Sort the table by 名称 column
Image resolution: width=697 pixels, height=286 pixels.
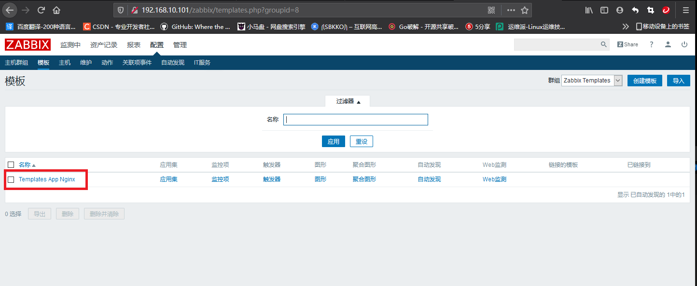[27, 165]
